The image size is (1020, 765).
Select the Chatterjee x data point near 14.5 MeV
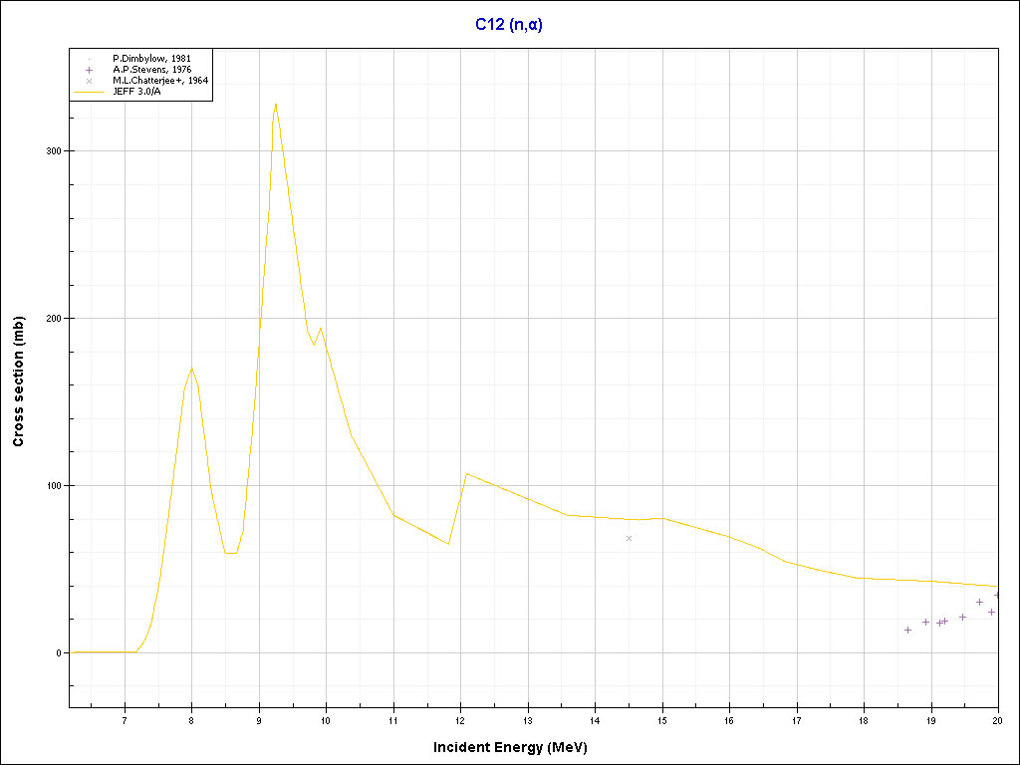point(629,538)
